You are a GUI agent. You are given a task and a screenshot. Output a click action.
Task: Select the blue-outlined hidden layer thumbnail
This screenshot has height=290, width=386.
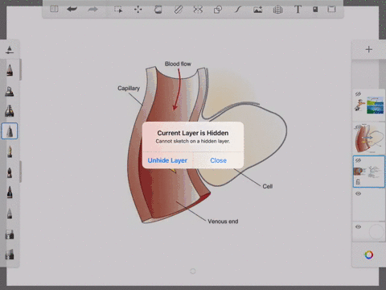(369, 172)
